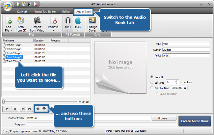Click the 00:04:25 duration cell

click(x=40, y=53)
